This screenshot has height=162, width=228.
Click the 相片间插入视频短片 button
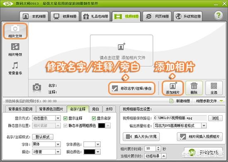pyautogui.click(x=200, y=137)
